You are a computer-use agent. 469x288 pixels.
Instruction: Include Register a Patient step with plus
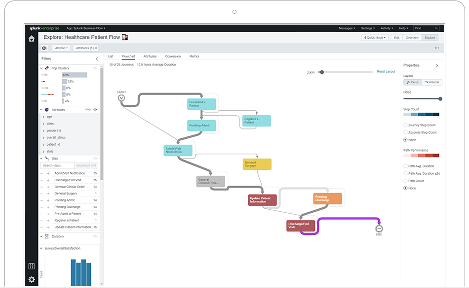click(48, 221)
